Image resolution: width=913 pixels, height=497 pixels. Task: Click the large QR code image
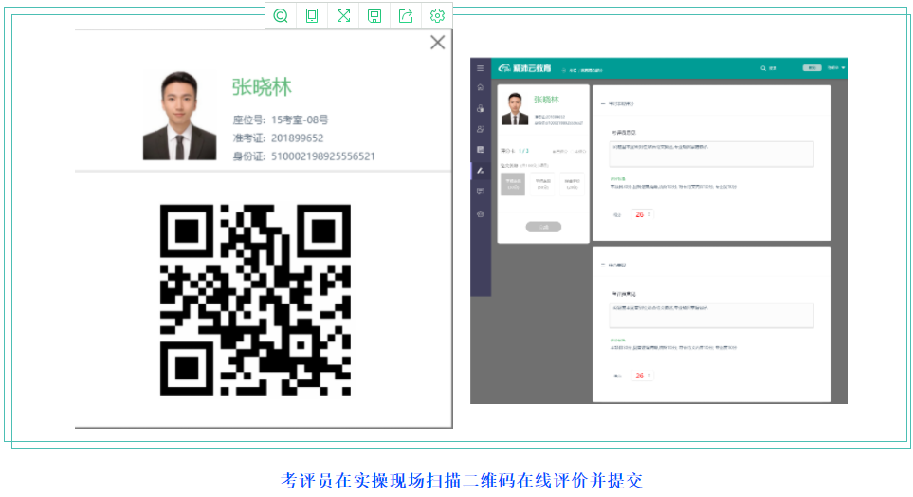pyautogui.click(x=255, y=300)
